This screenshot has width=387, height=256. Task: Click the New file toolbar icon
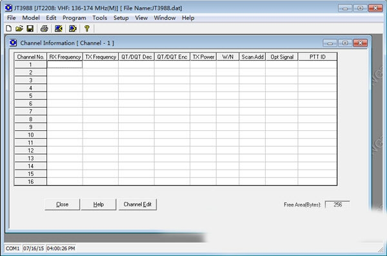pos(8,28)
